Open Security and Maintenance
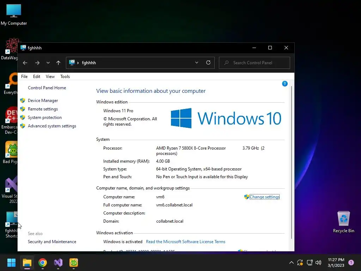Screen dimensions: 361x271 (52, 242)
